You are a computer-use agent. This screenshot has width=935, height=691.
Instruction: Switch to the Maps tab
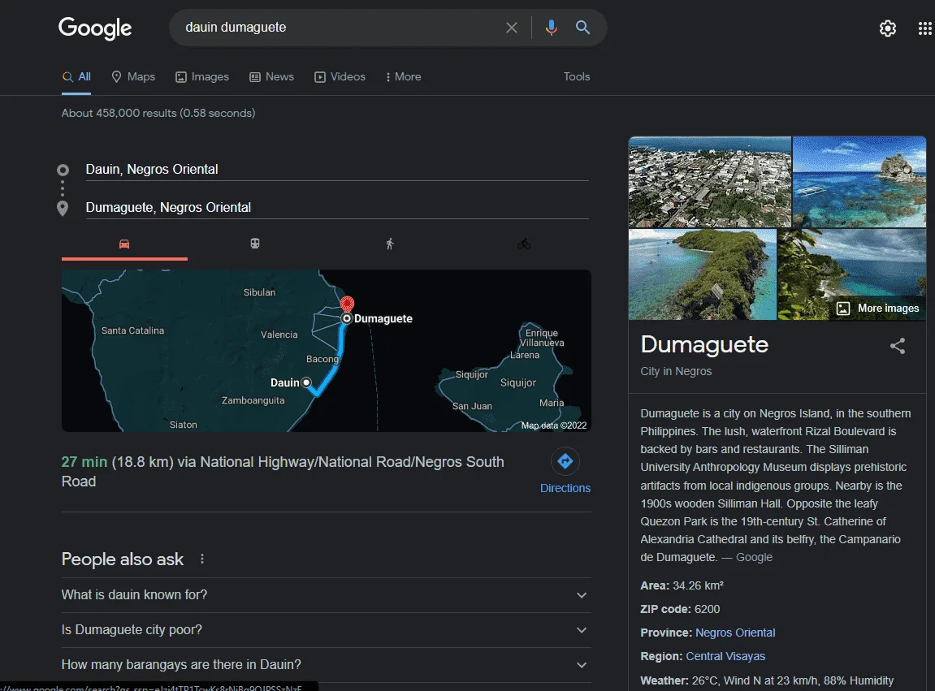point(133,76)
